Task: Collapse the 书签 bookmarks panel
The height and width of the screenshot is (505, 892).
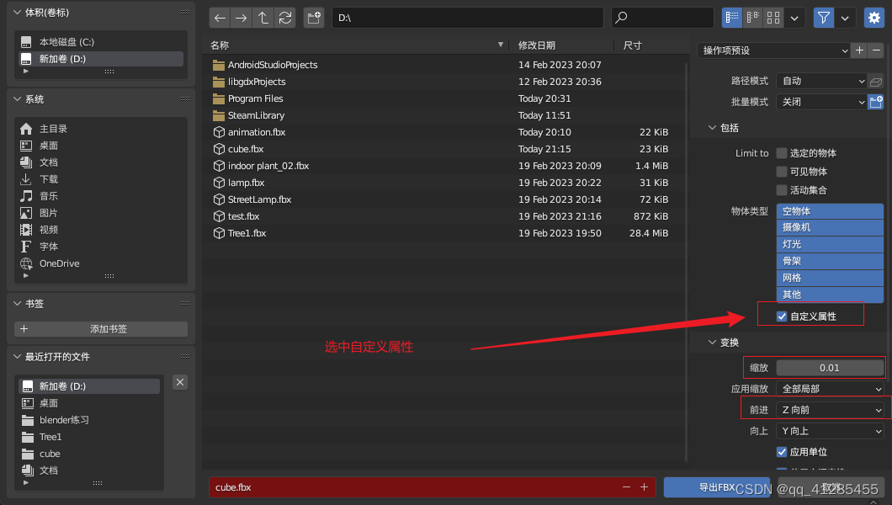Action: click(17, 303)
